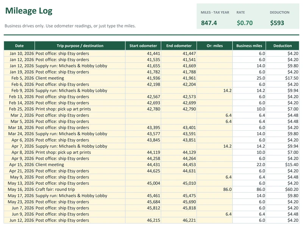Select the $15.40 deduction cell

(x=283, y=165)
